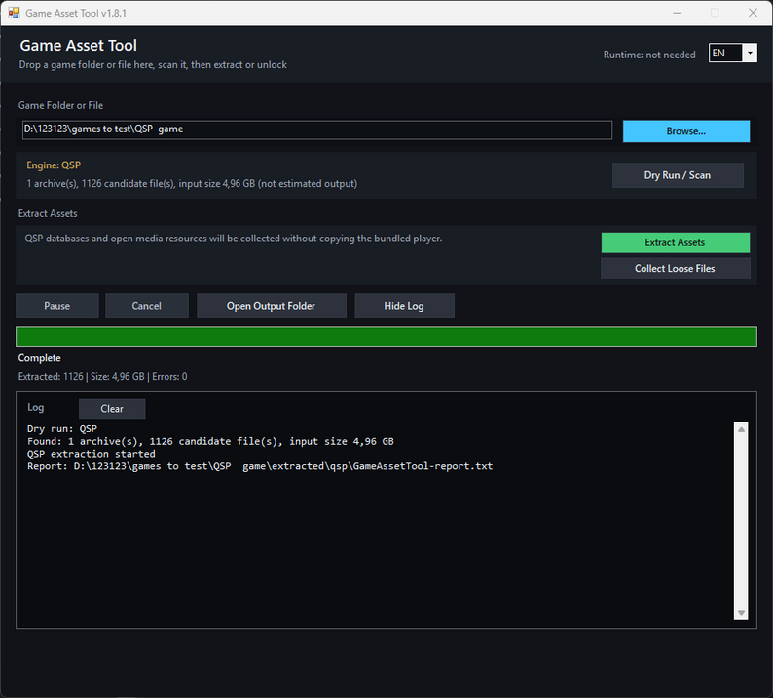Click the log scrollbar up arrow
This screenshot has width=773, height=698.
coord(741,429)
